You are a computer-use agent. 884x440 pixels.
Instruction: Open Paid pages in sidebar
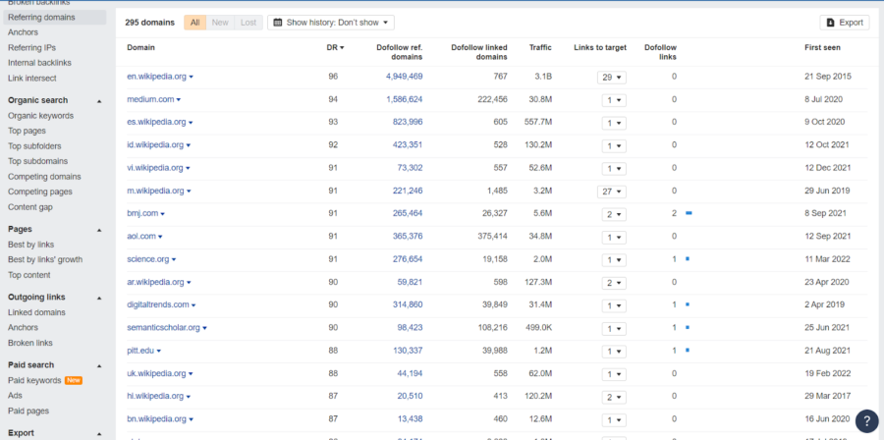(x=28, y=411)
